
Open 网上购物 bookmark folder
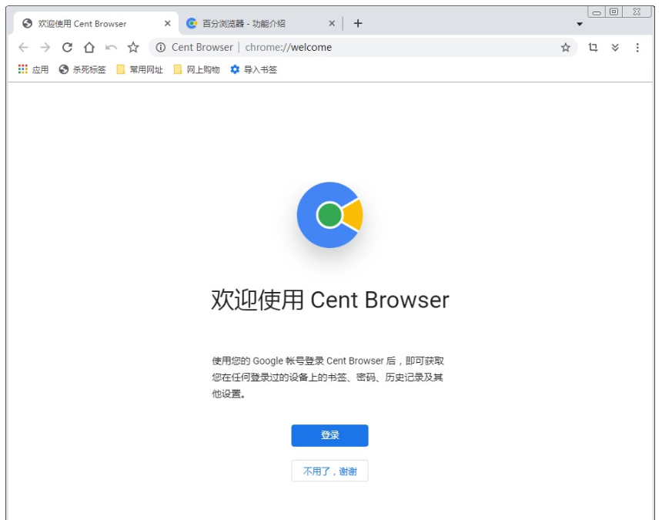tap(197, 69)
